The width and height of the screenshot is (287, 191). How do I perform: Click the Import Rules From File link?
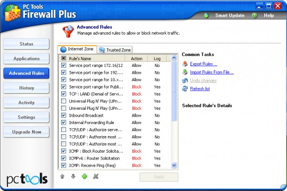[x=212, y=72]
